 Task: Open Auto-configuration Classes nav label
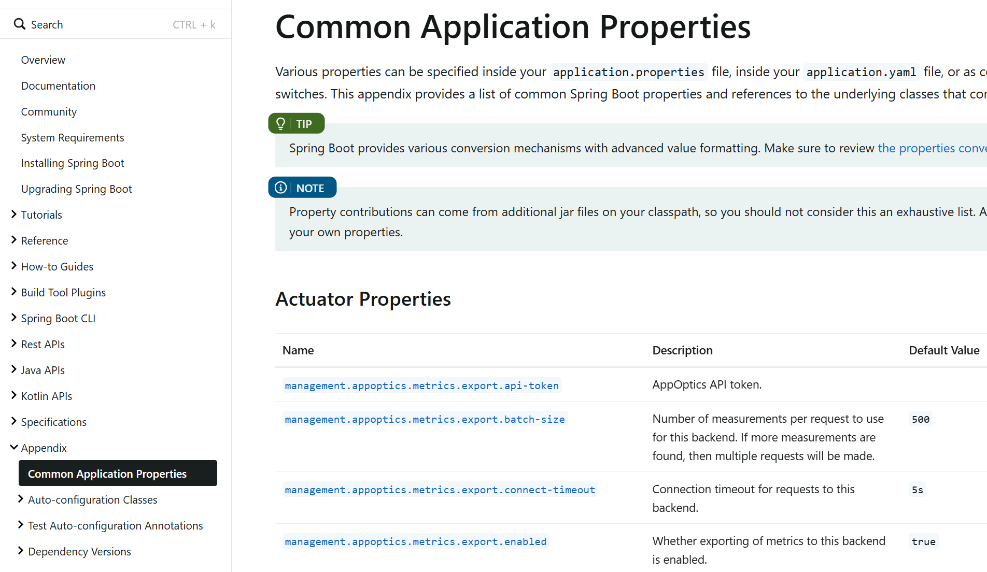(92, 499)
